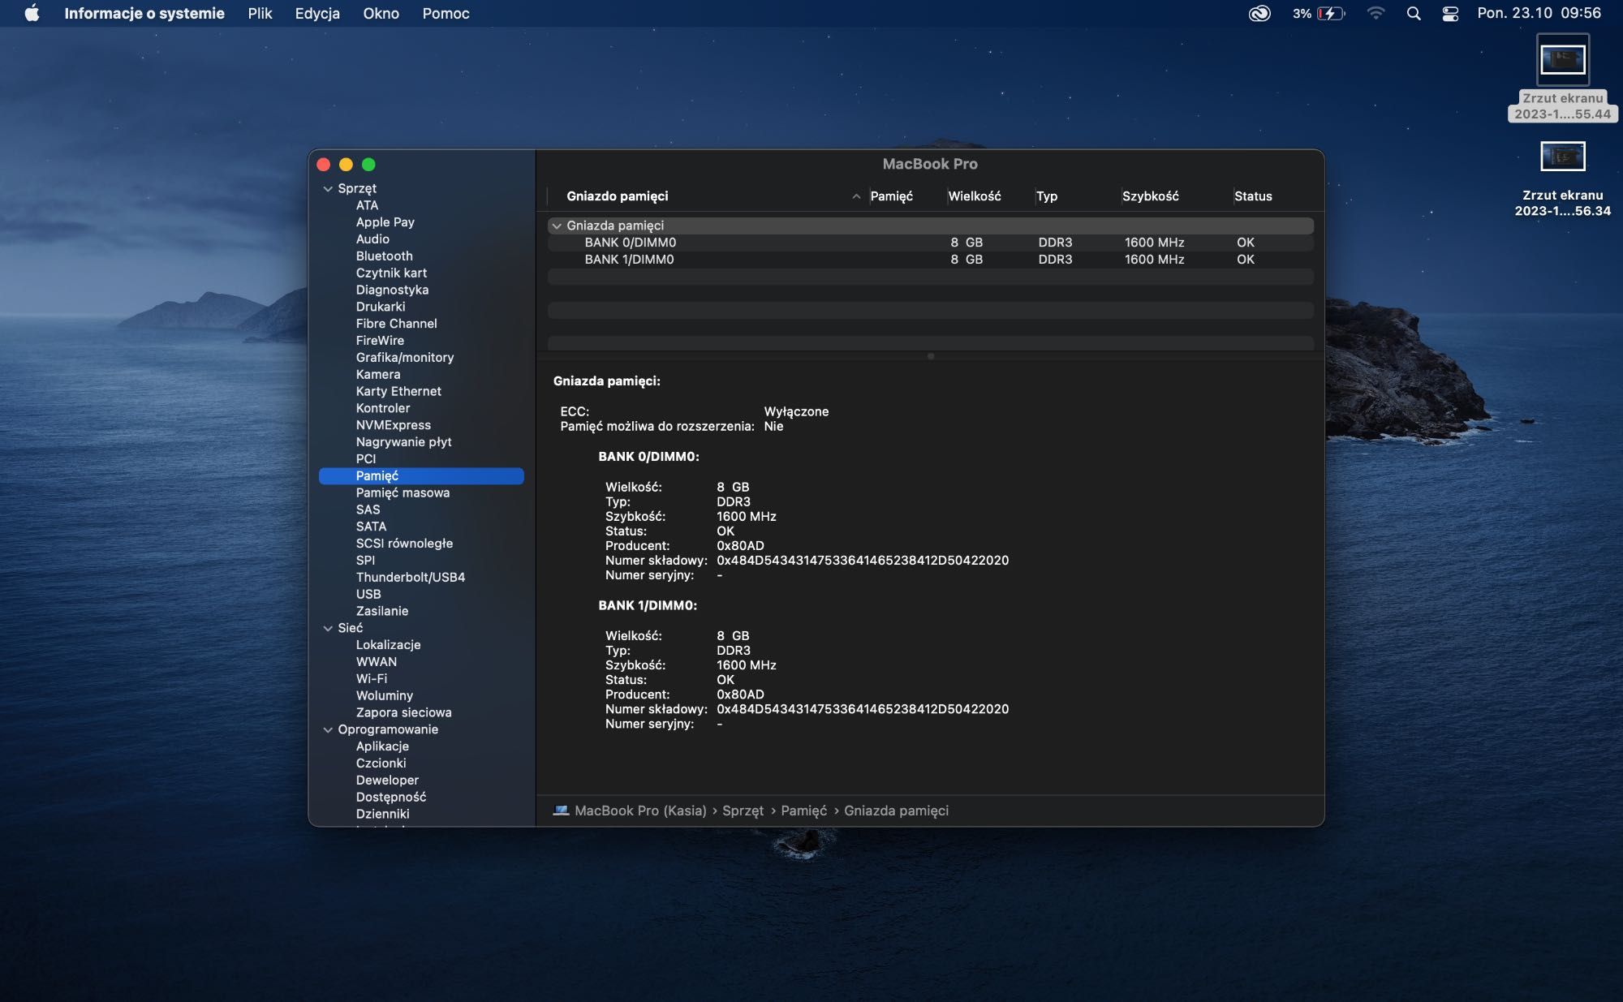Click the green zoom window button
The height and width of the screenshot is (1002, 1623).
(368, 165)
